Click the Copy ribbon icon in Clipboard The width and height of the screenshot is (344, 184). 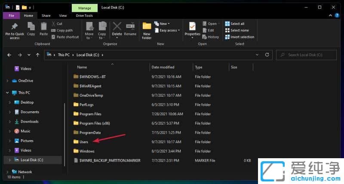pos(31,27)
